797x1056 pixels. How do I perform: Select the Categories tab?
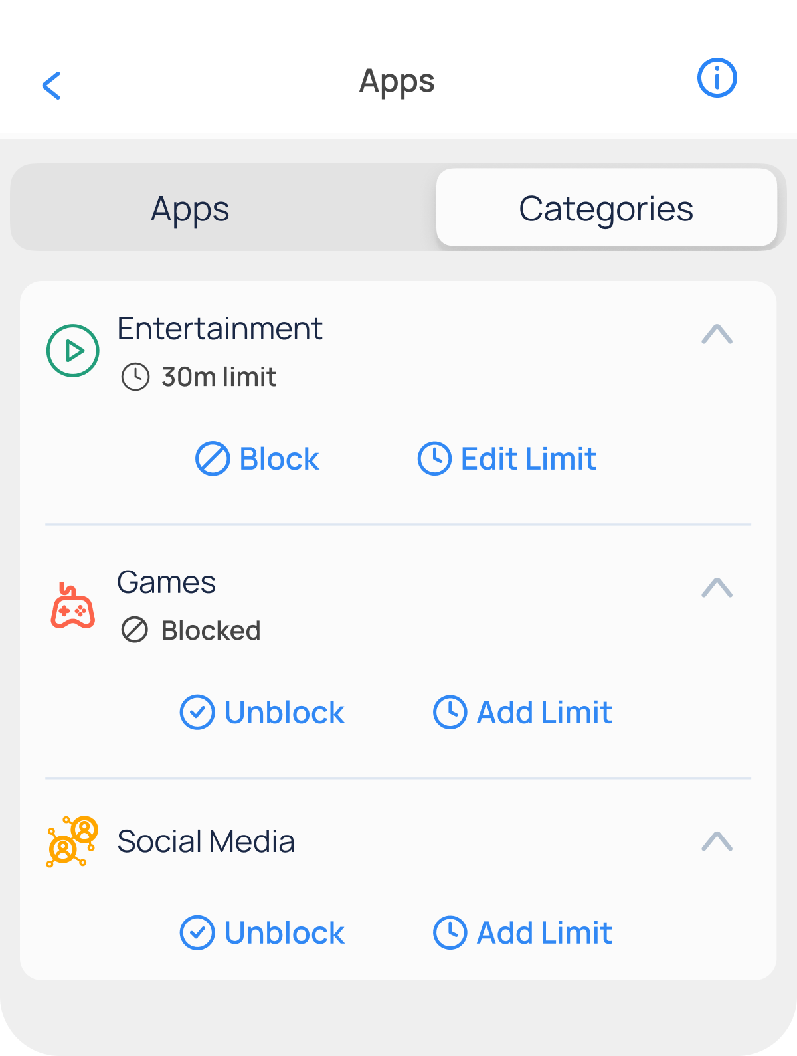point(606,209)
